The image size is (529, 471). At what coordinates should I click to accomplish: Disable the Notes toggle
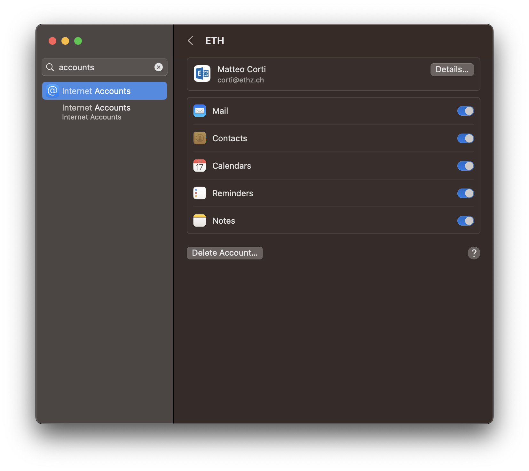466,221
